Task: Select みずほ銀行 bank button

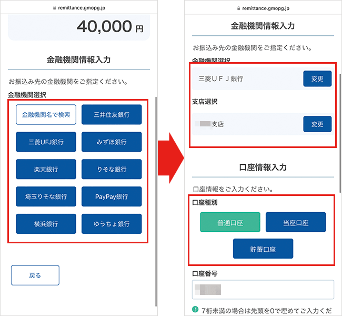Action: coord(112,142)
